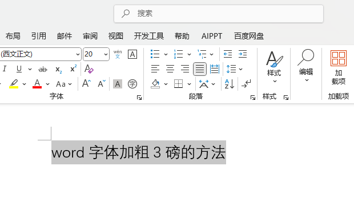Apply red font color

click(37, 84)
